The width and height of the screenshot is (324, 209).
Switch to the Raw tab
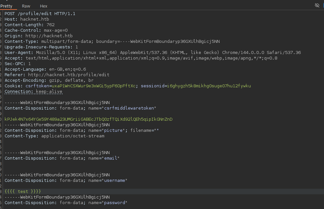26,6
